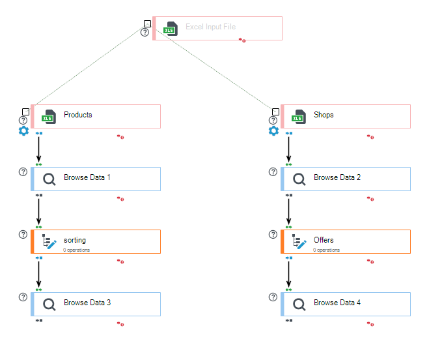This screenshot has height=345, width=429.
Task: Click red error port under Browse Data 2
Action: tap(370, 199)
